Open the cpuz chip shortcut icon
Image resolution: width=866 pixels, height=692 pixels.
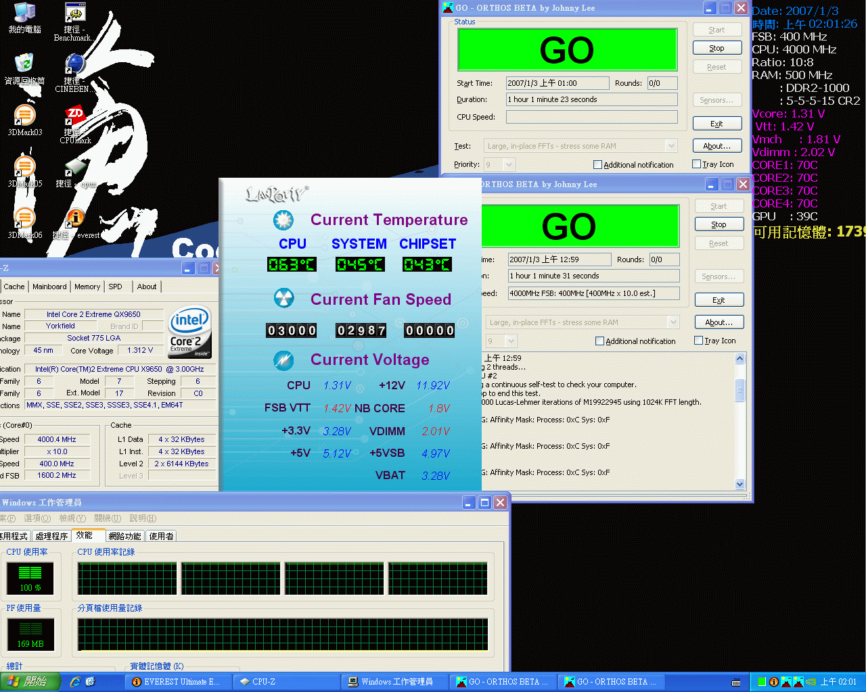pos(74,166)
